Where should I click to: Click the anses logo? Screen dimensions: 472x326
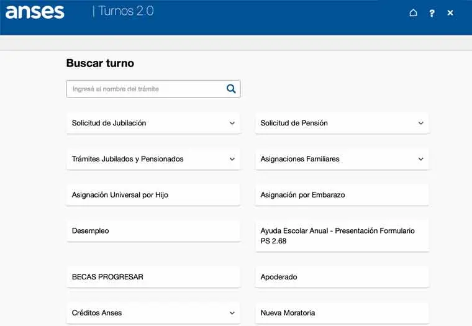point(35,12)
